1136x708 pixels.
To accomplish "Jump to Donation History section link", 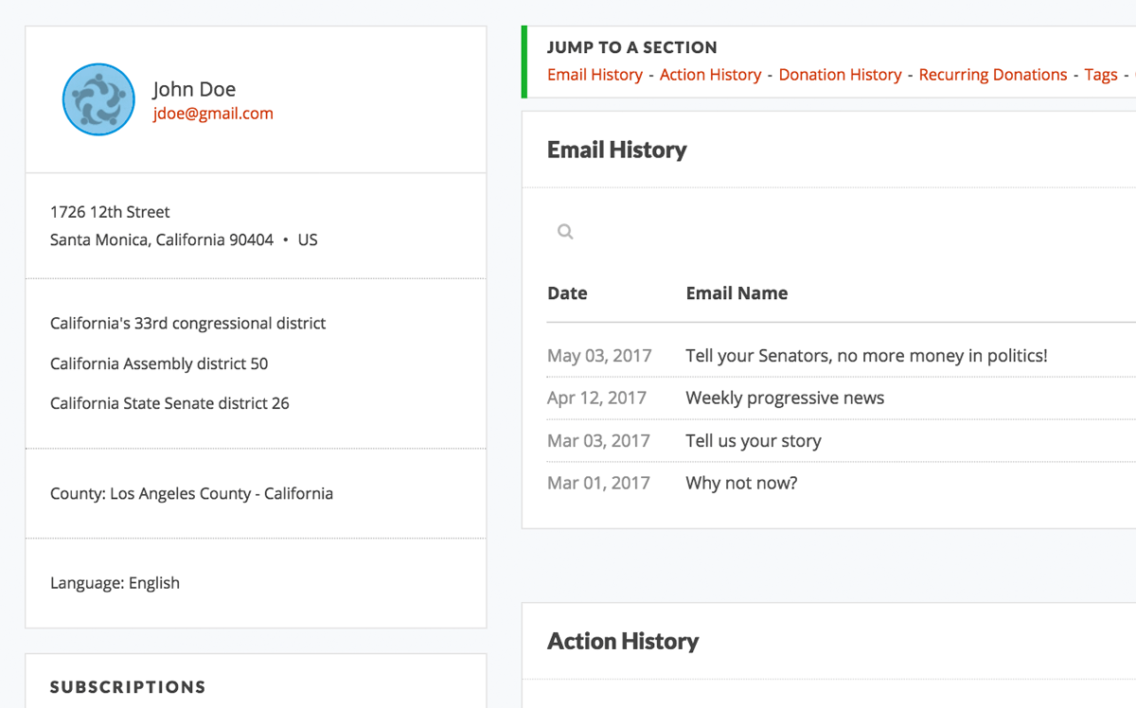I will tap(840, 75).
